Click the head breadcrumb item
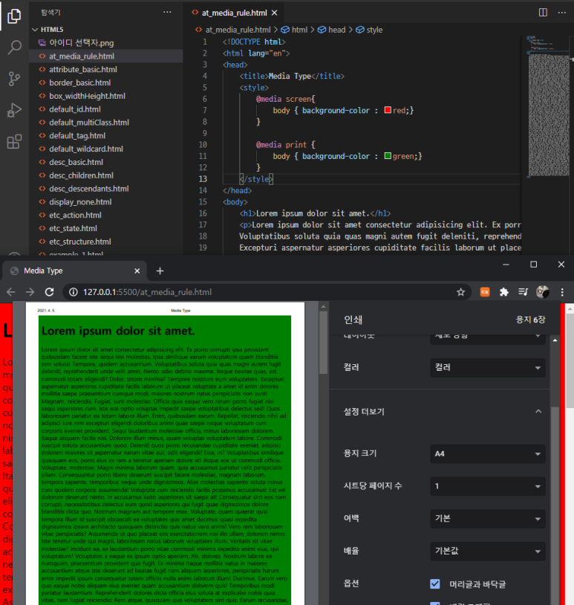This screenshot has width=574, height=605. [x=331, y=30]
